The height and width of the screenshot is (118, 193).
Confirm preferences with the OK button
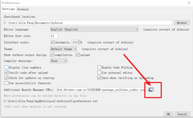tap(168, 114)
